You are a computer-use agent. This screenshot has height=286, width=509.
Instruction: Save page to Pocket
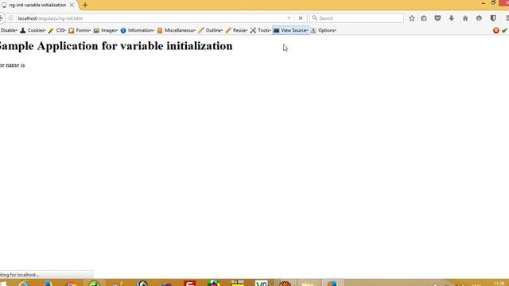[437, 18]
